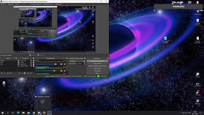Click Режим студии button

point(97,68)
